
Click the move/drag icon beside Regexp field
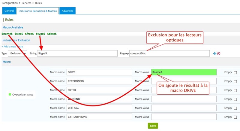point(215,53)
